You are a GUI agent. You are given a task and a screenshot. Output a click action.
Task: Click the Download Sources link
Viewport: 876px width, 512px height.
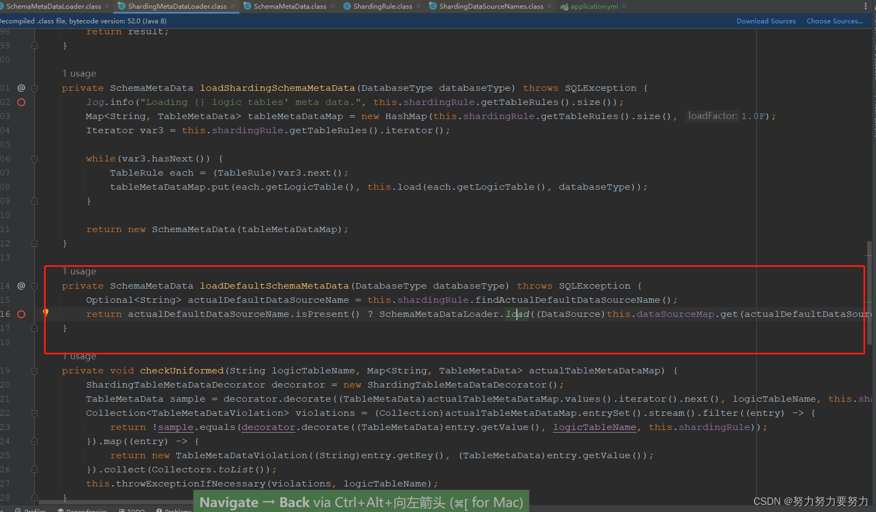(766, 21)
